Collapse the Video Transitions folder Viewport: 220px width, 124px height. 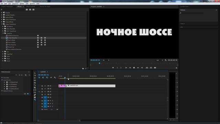pos(2,24)
